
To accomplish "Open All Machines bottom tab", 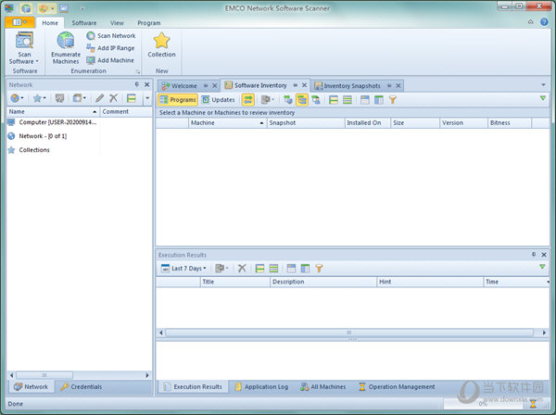I will [x=322, y=386].
